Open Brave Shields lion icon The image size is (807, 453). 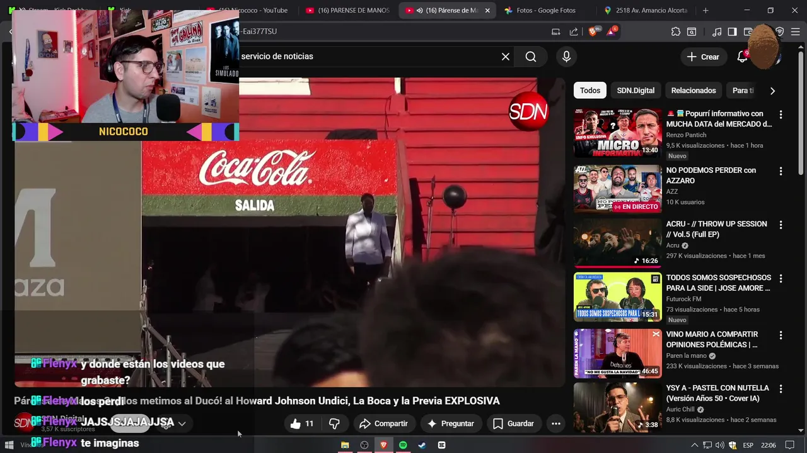pyautogui.click(x=593, y=31)
